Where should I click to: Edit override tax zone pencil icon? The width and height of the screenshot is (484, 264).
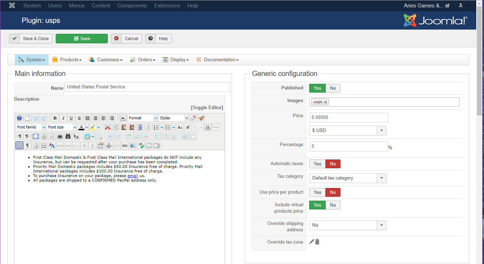click(x=312, y=242)
